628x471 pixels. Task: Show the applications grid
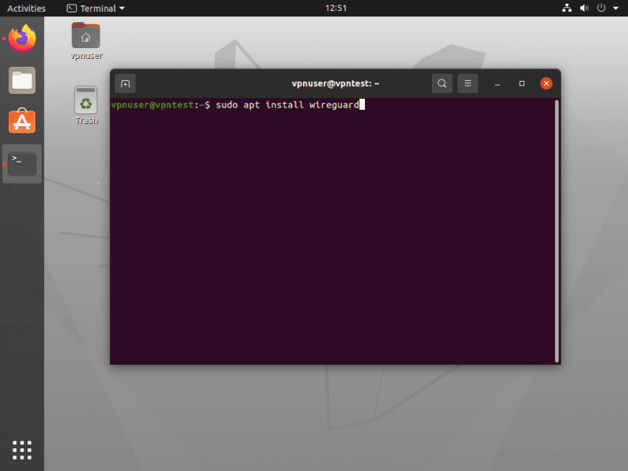click(22, 449)
